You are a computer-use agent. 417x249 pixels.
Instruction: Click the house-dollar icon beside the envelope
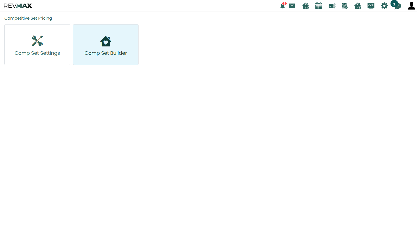click(306, 6)
